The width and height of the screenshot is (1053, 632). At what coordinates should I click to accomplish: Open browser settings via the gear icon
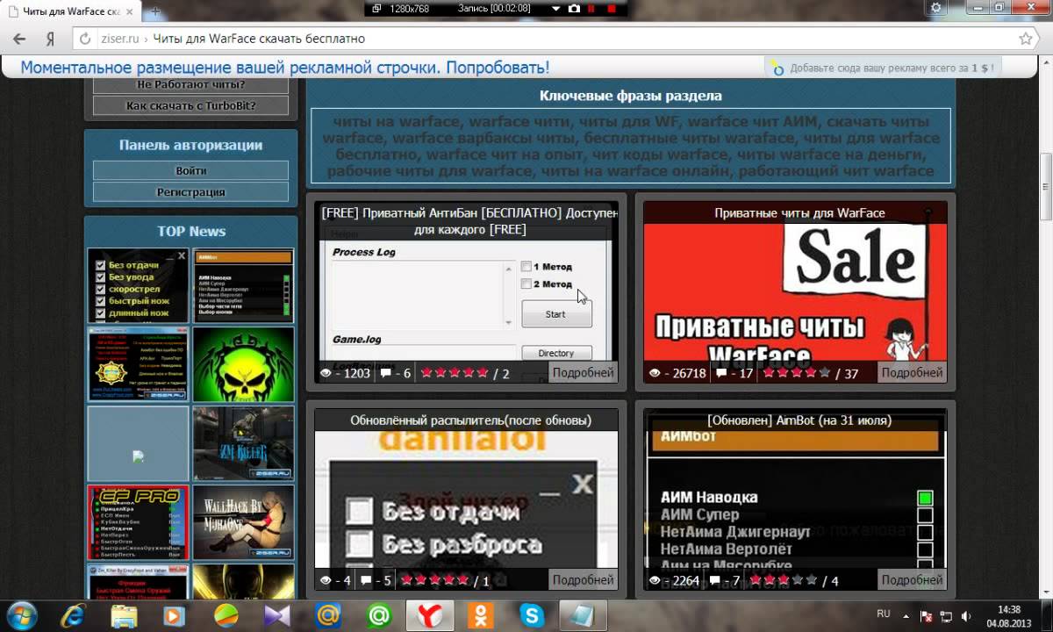(937, 7)
